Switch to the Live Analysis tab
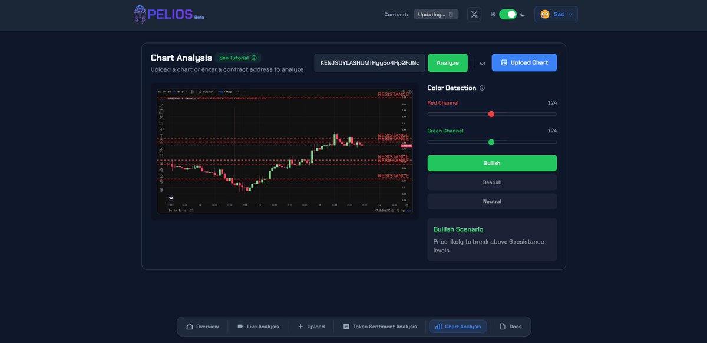This screenshot has height=343, width=707. pyautogui.click(x=258, y=327)
